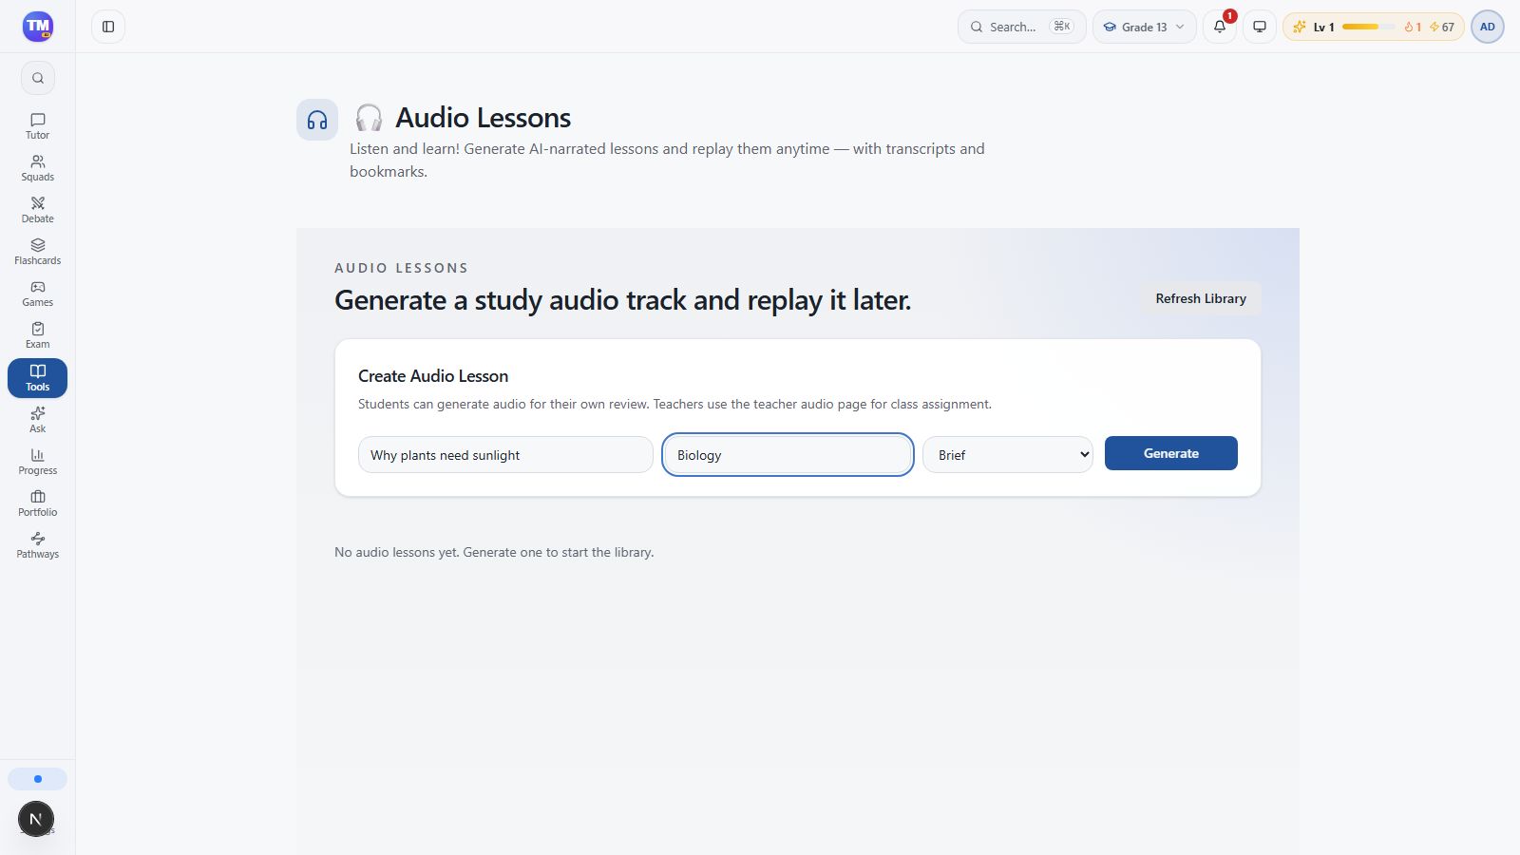Click the 'Create Audio Lesson' card title
This screenshot has height=855, width=1520.
433,376
